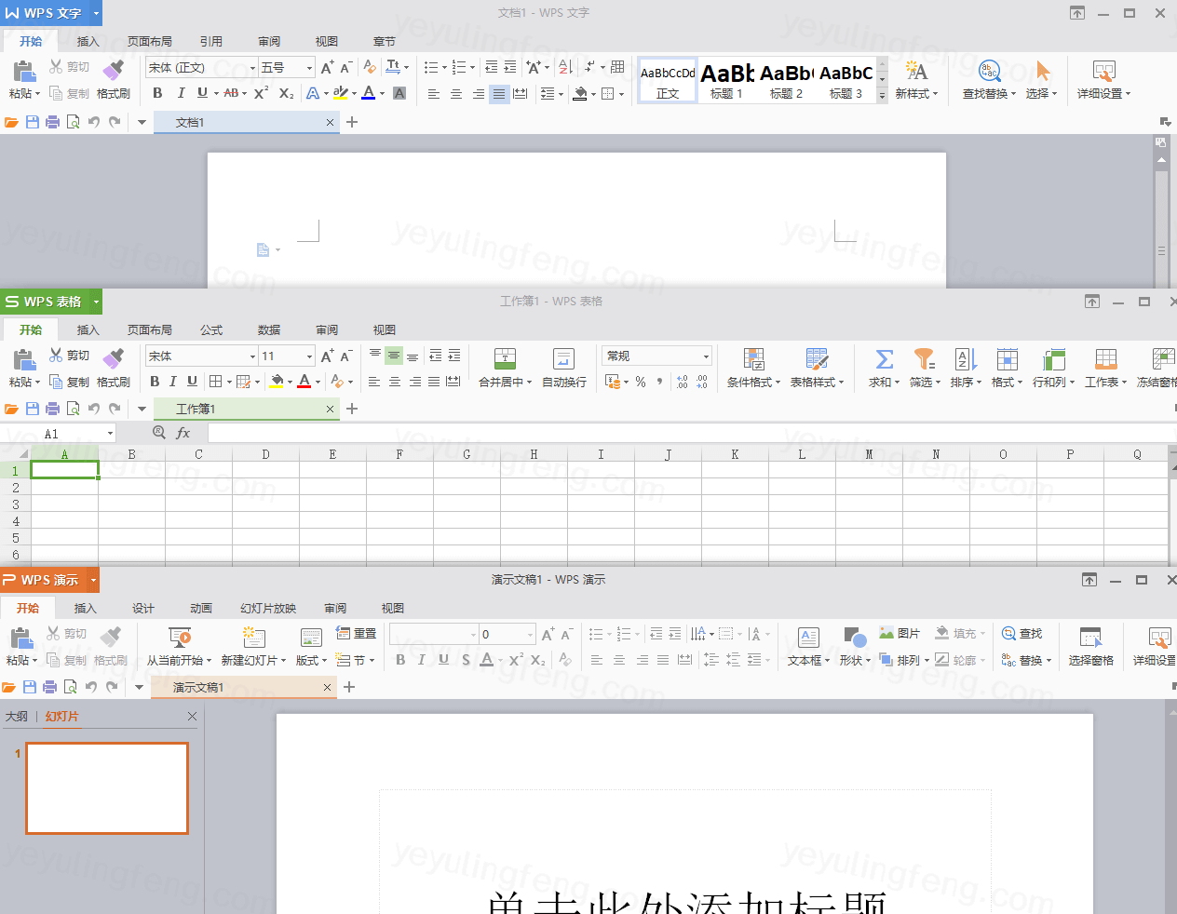Click 行和列 icon in Spreadsheets
Viewport: 1177px width, 914px height.
[1053, 359]
